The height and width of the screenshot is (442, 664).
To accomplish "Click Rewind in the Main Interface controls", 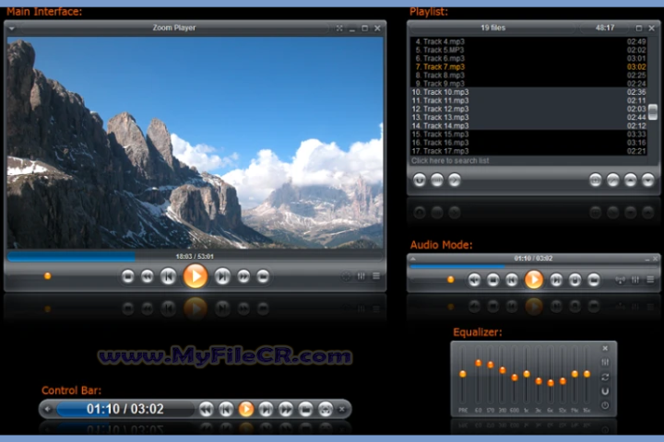I will tap(148, 276).
